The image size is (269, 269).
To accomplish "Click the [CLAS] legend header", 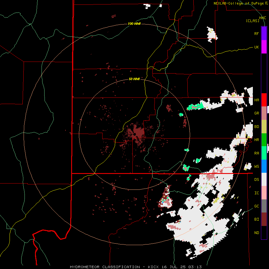I will (x=253, y=21).
